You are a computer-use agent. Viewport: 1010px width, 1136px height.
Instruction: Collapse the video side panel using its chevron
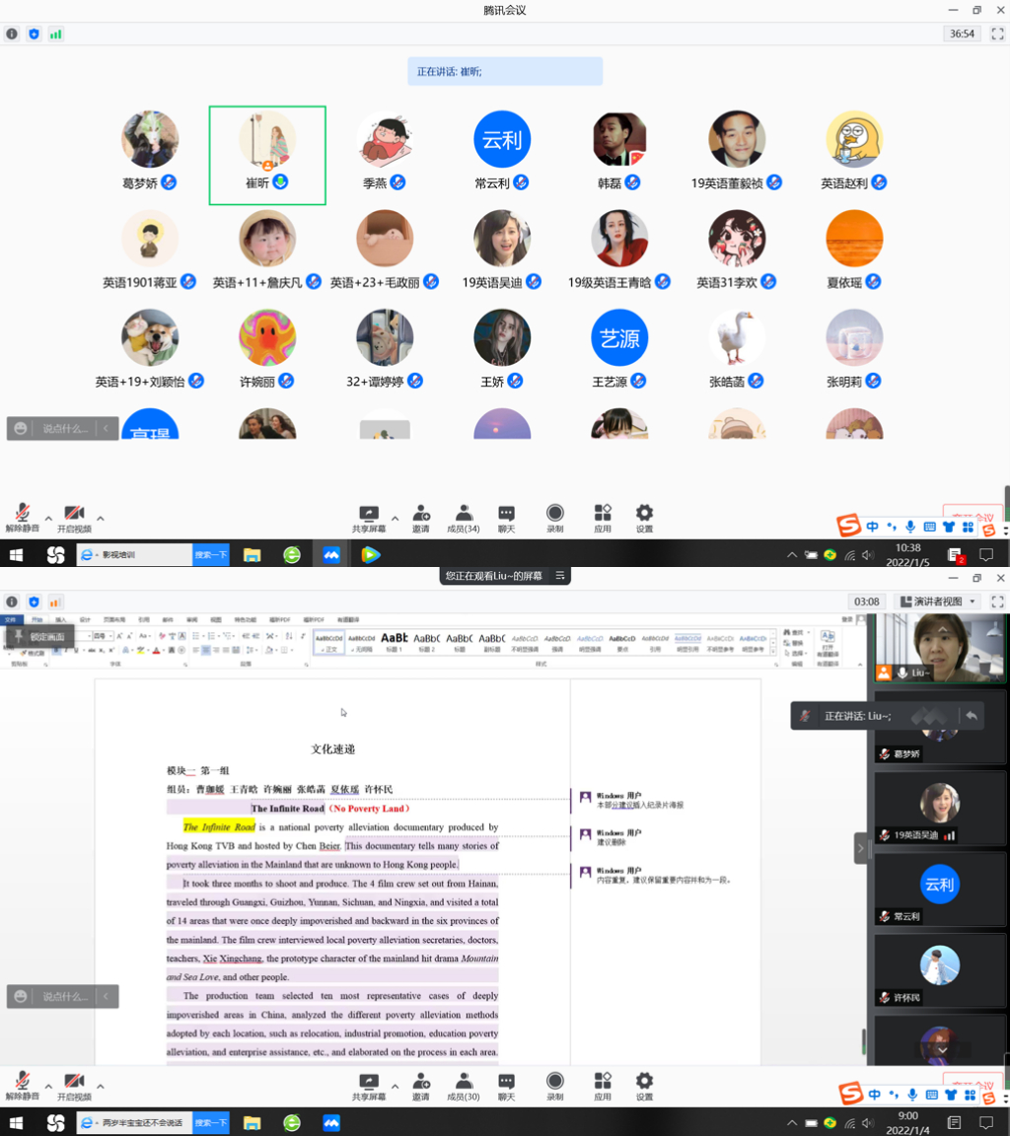pos(861,848)
